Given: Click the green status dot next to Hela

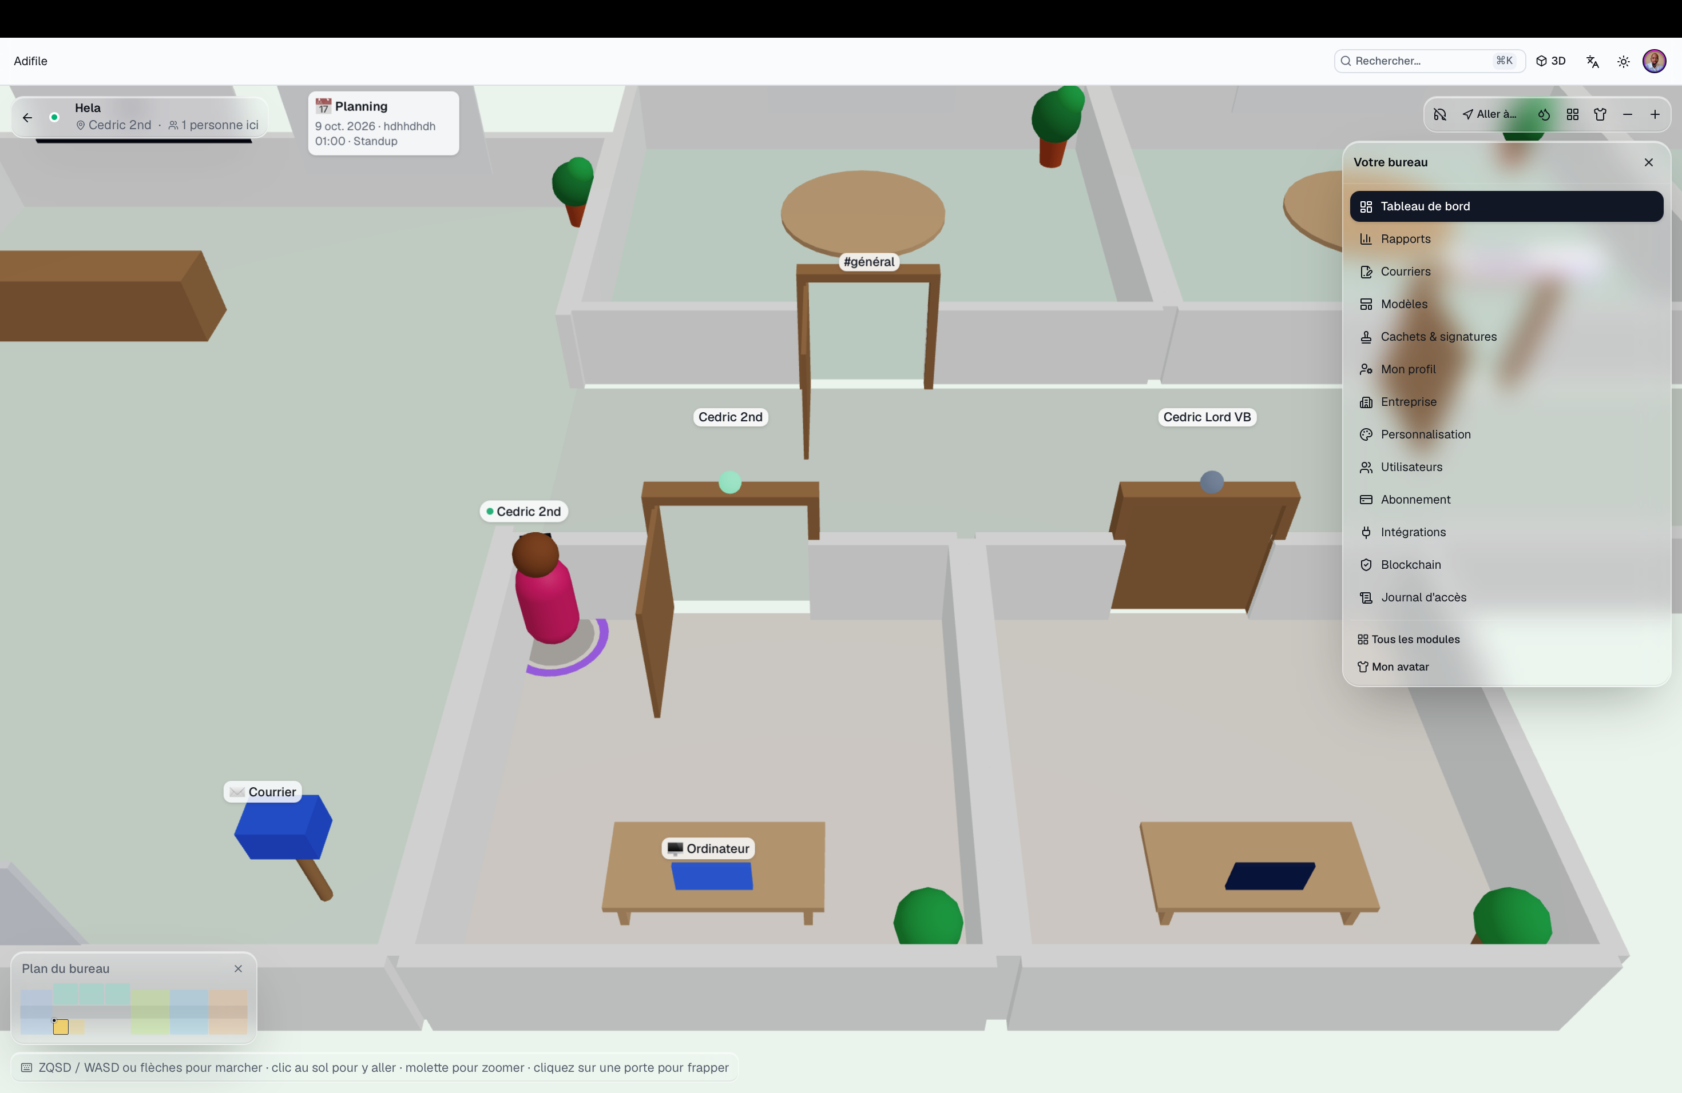Looking at the screenshot, I should click(54, 117).
